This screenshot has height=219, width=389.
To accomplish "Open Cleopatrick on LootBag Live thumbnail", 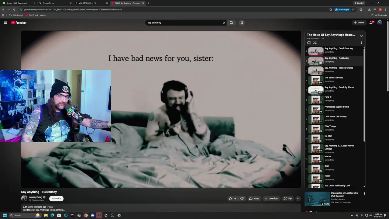I will pos(317,199).
